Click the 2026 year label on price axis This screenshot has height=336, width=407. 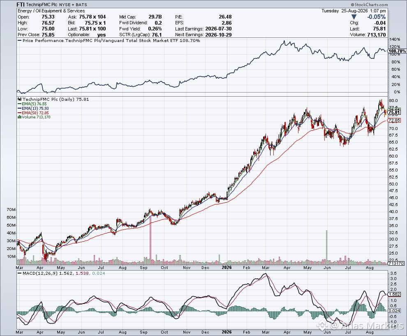point(227,267)
